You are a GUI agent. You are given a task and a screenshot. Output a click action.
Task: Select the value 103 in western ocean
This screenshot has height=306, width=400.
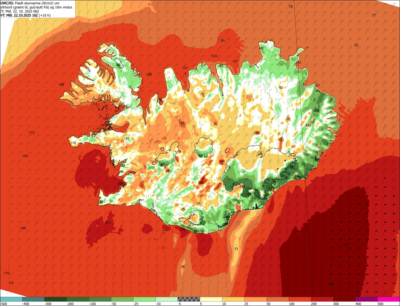(x=25, y=156)
